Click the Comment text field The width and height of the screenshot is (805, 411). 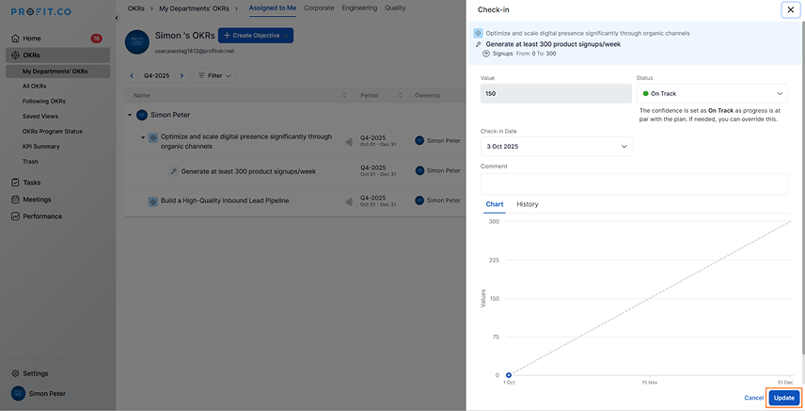[x=634, y=184]
